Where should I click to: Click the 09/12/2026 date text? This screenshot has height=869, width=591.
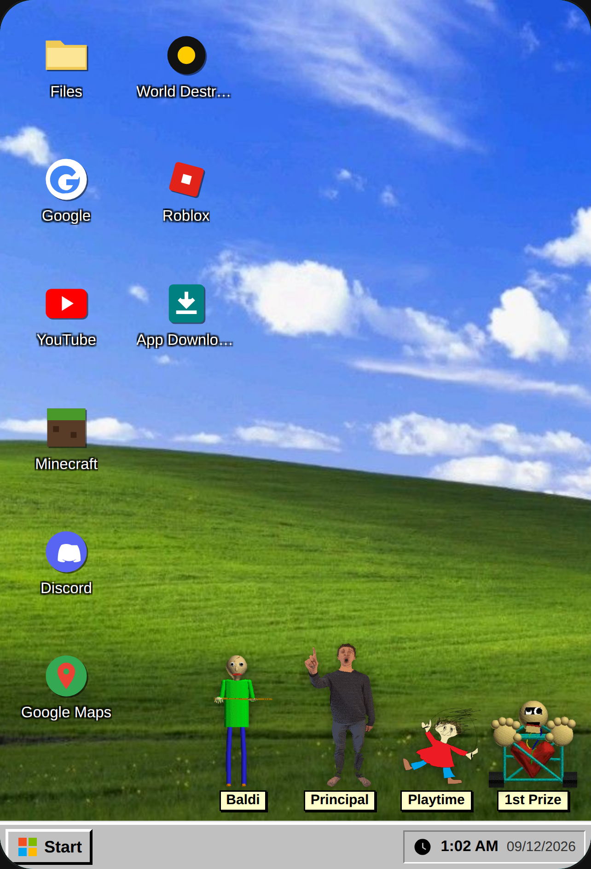tap(541, 846)
